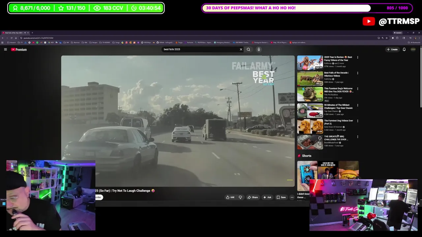Open options menu for '2025 Year in Review'
The height and width of the screenshot is (237, 422).
coord(357,57)
